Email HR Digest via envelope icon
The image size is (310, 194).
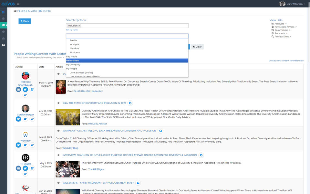(x=18, y=168)
